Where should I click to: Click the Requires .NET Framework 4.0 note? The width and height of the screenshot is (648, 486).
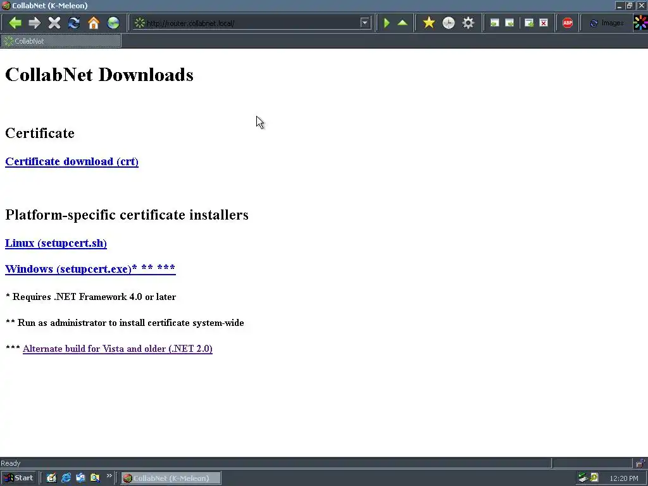pos(91,297)
